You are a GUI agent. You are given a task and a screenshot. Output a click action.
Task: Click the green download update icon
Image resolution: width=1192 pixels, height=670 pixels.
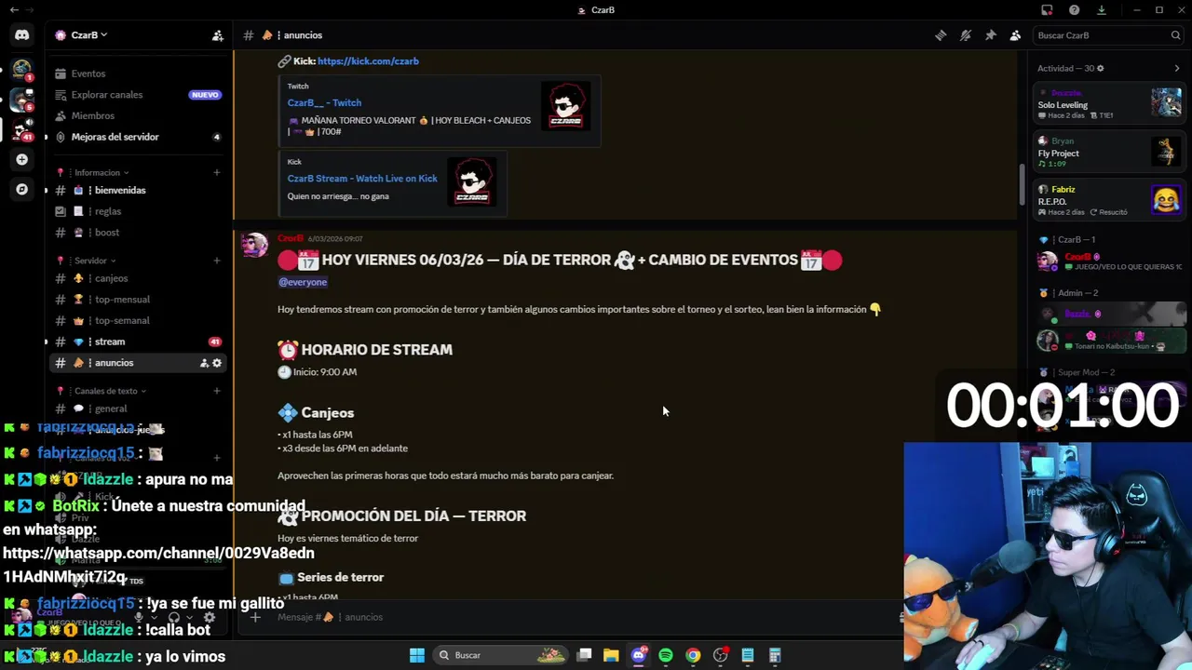click(1101, 10)
